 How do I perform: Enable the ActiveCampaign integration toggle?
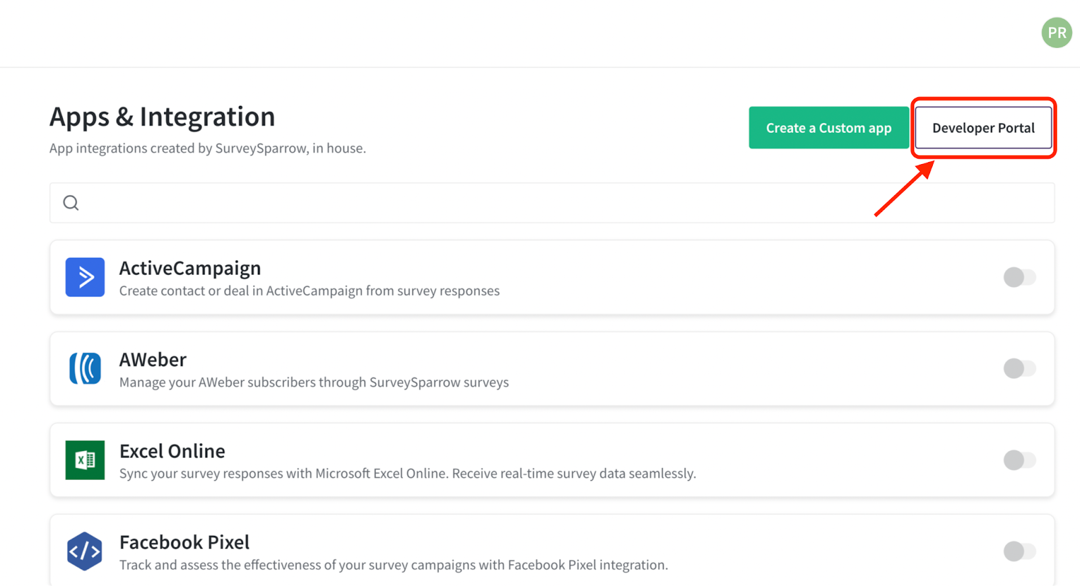click(x=1019, y=277)
